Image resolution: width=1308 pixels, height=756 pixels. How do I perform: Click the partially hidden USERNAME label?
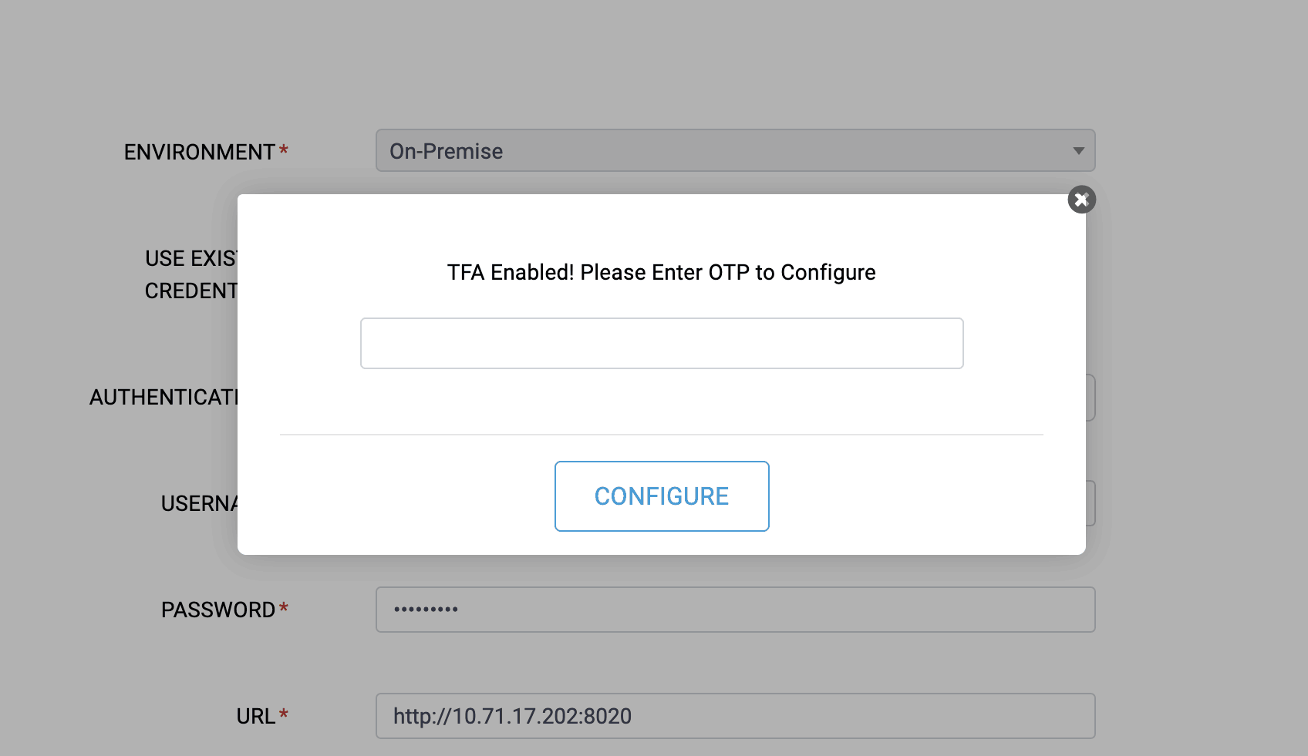199,503
